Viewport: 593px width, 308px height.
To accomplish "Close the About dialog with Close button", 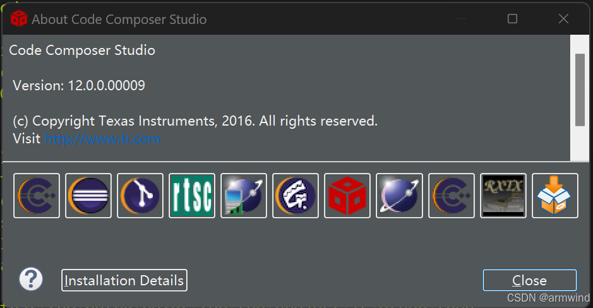I will (x=529, y=280).
